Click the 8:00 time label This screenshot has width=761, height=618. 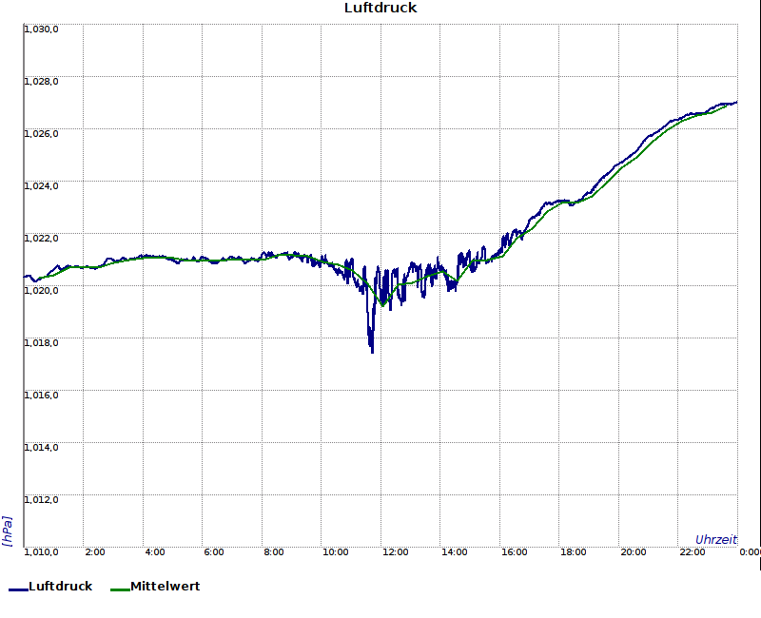coord(274,552)
